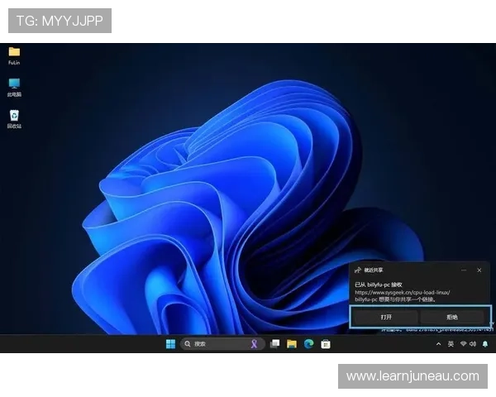
Task: Open the notification's three-dot options menu
Action: (465, 270)
